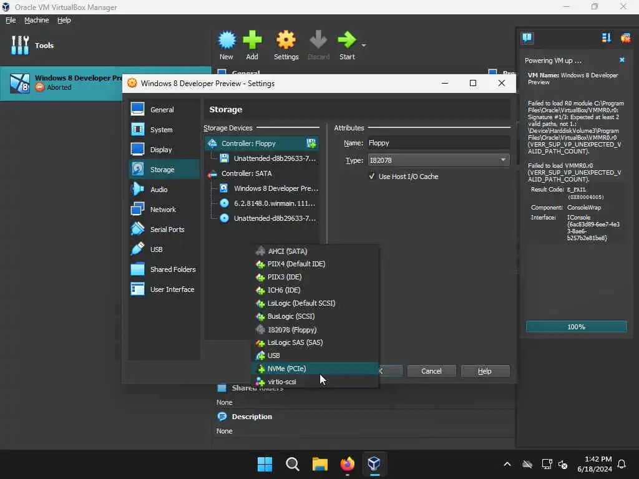
Task: Open the Network settings category
Action: (164, 210)
